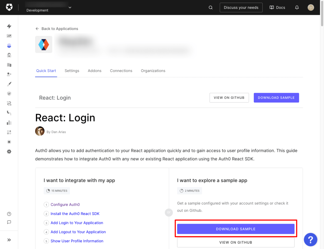Screen dimensions: 324x249
Task: Open the Extensions chip icon
Action: (9, 142)
